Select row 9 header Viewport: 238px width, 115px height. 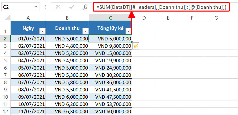coord(5,90)
